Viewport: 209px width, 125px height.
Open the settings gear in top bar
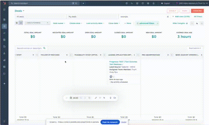tap(148, 3)
